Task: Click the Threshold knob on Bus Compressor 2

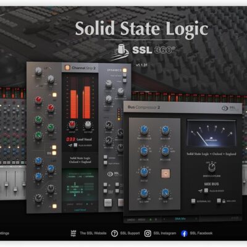Action: (144, 130)
